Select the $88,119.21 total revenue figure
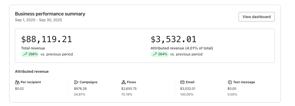The height and width of the screenshot is (106, 295). (46, 39)
